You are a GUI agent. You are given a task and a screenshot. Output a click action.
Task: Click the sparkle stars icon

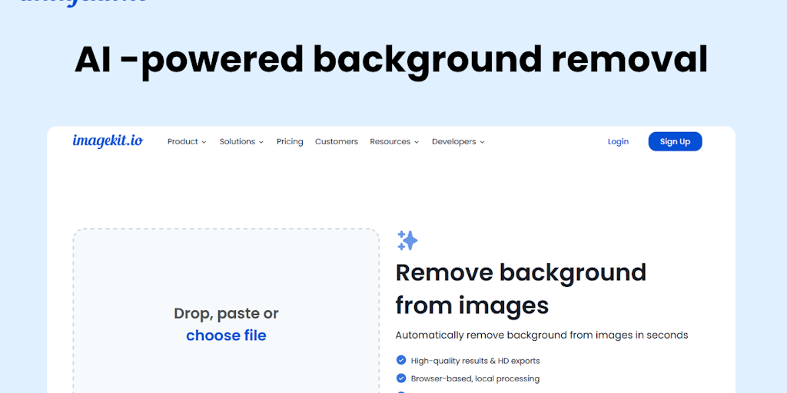click(407, 240)
